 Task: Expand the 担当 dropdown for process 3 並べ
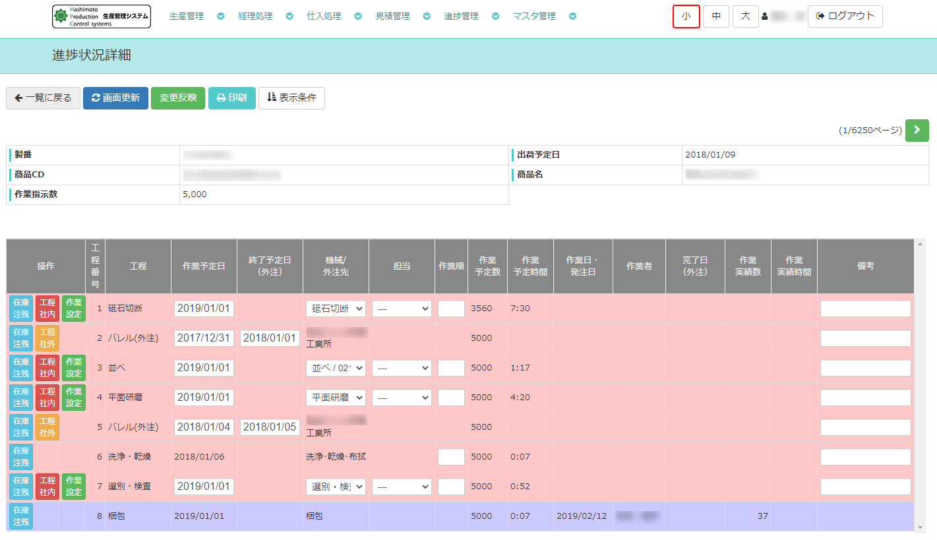[x=402, y=368]
